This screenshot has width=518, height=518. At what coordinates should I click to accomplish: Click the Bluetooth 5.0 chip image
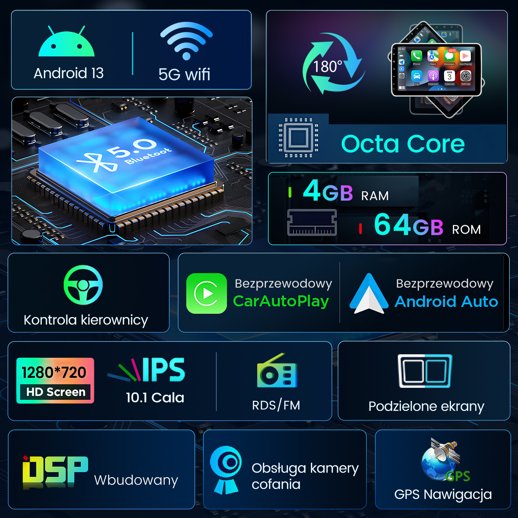132,171
